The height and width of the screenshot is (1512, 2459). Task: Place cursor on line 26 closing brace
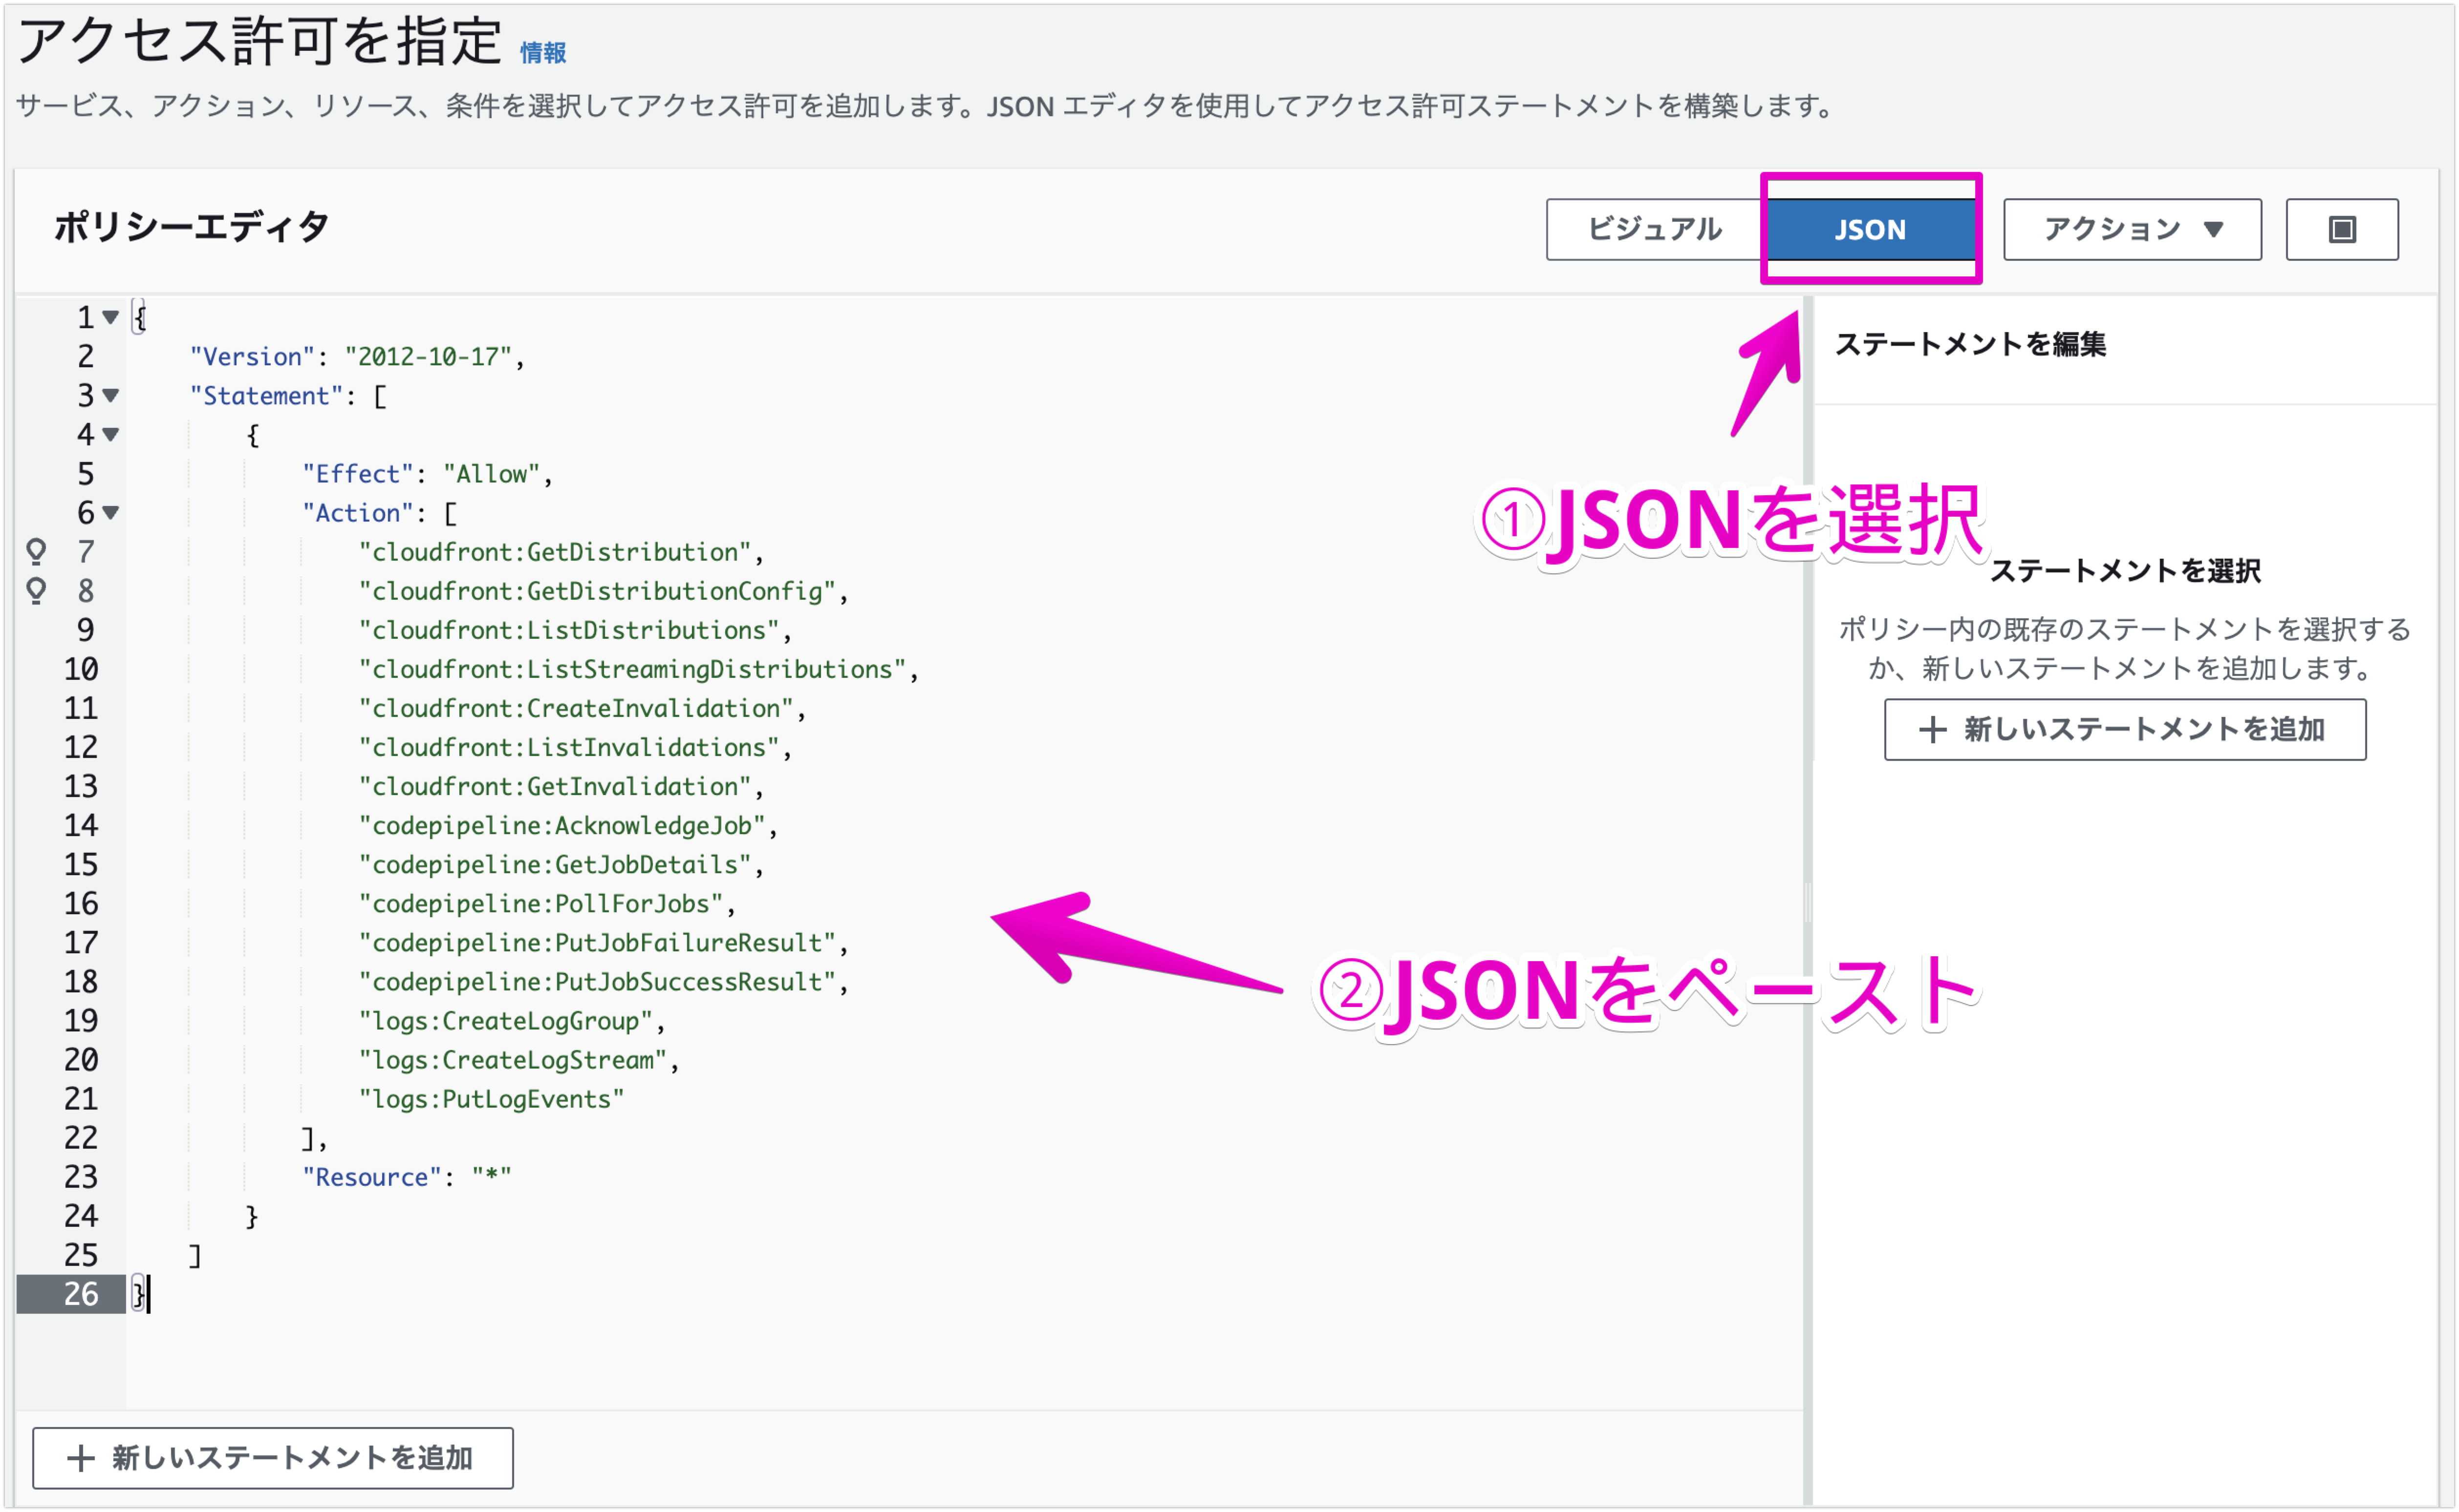pyautogui.click(x=141, y=1294)
